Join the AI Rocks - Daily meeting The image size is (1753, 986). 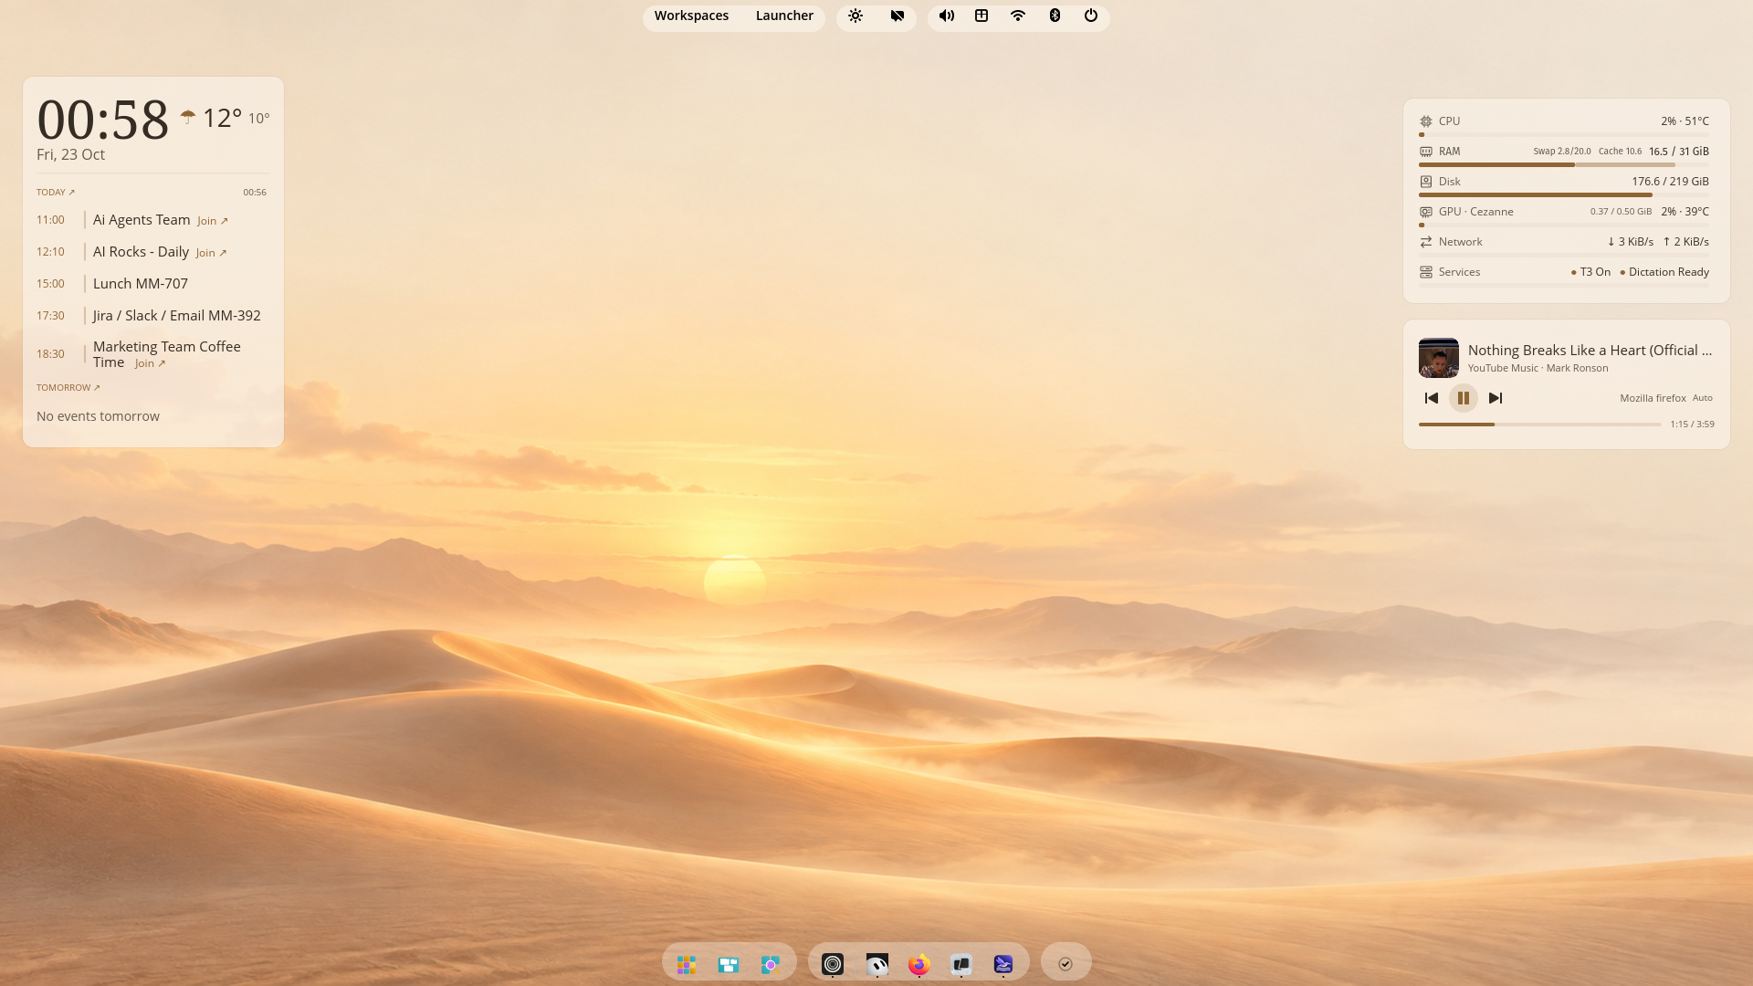[x=211, y=253]
